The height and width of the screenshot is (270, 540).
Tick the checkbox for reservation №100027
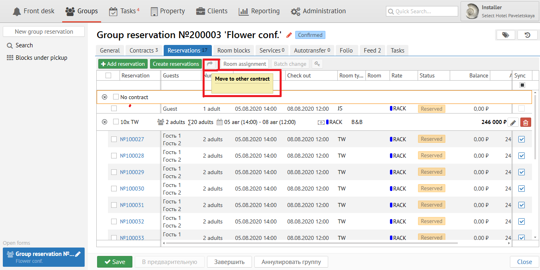point(114,139)
